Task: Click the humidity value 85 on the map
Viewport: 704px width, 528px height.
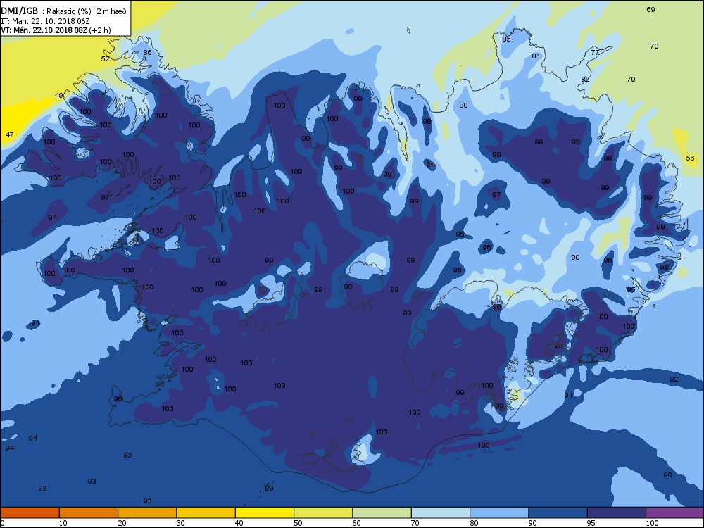Action: (x=506, y=39)
